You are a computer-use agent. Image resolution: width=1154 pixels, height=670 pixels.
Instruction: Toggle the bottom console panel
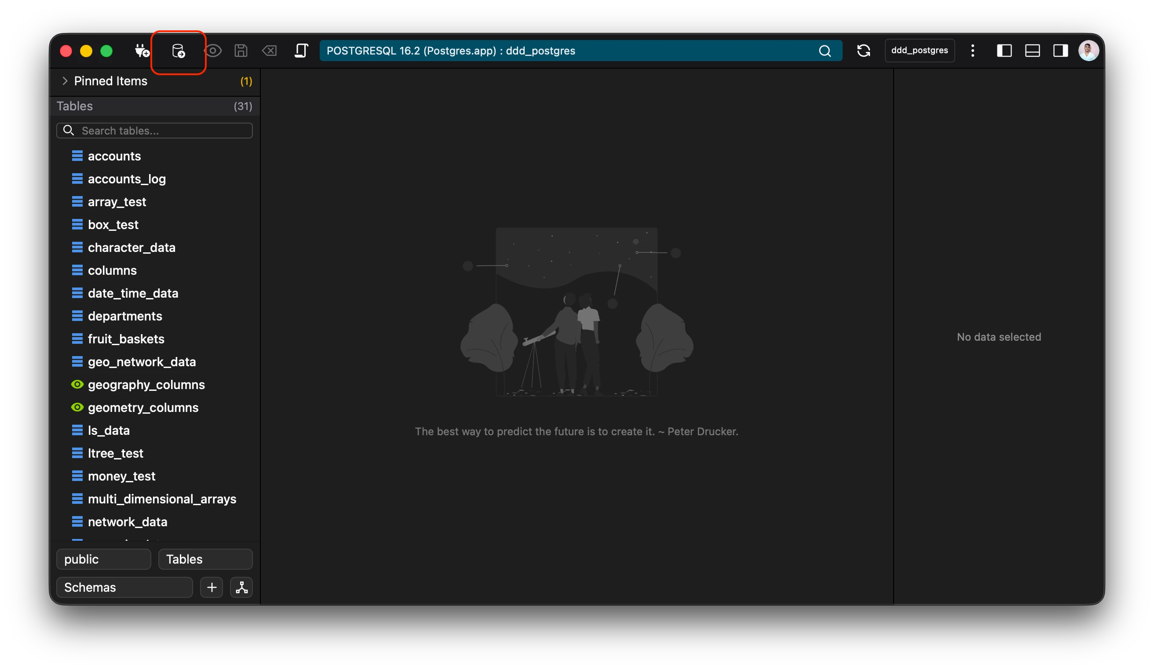[x=1032, y=51]
